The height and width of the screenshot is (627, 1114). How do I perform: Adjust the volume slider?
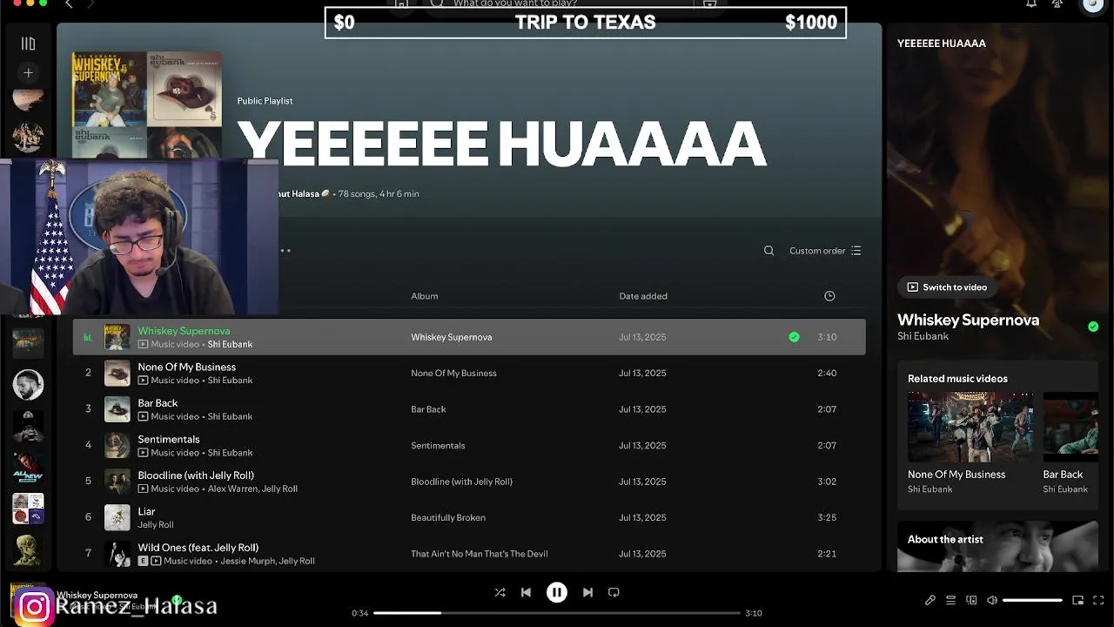(1032, 600)
